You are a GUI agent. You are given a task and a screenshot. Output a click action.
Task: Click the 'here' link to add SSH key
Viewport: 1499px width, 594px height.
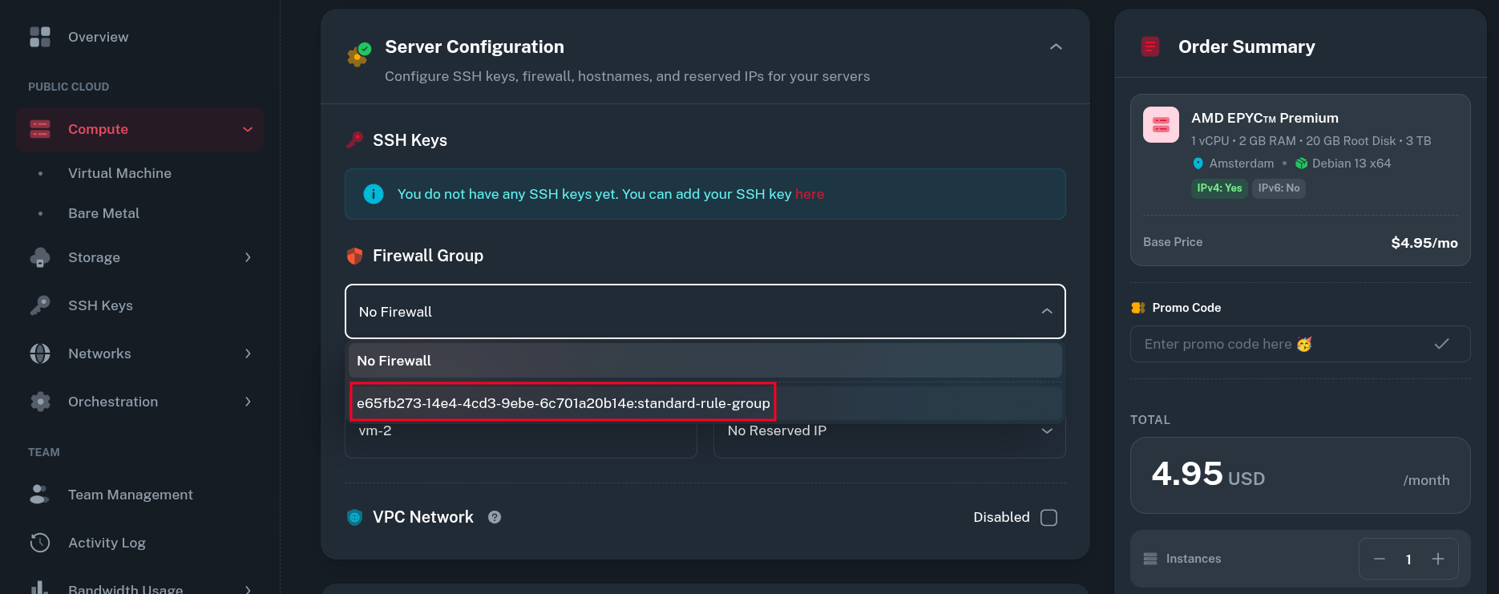tap(810, 194)
